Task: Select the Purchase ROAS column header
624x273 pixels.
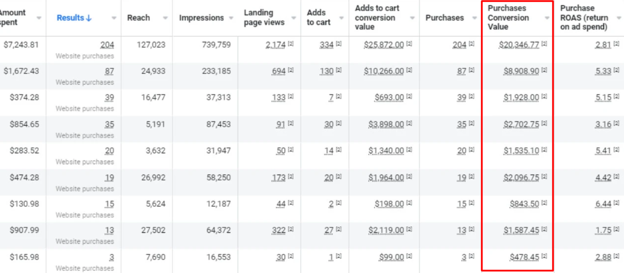Action: click(x=583, y=18)
